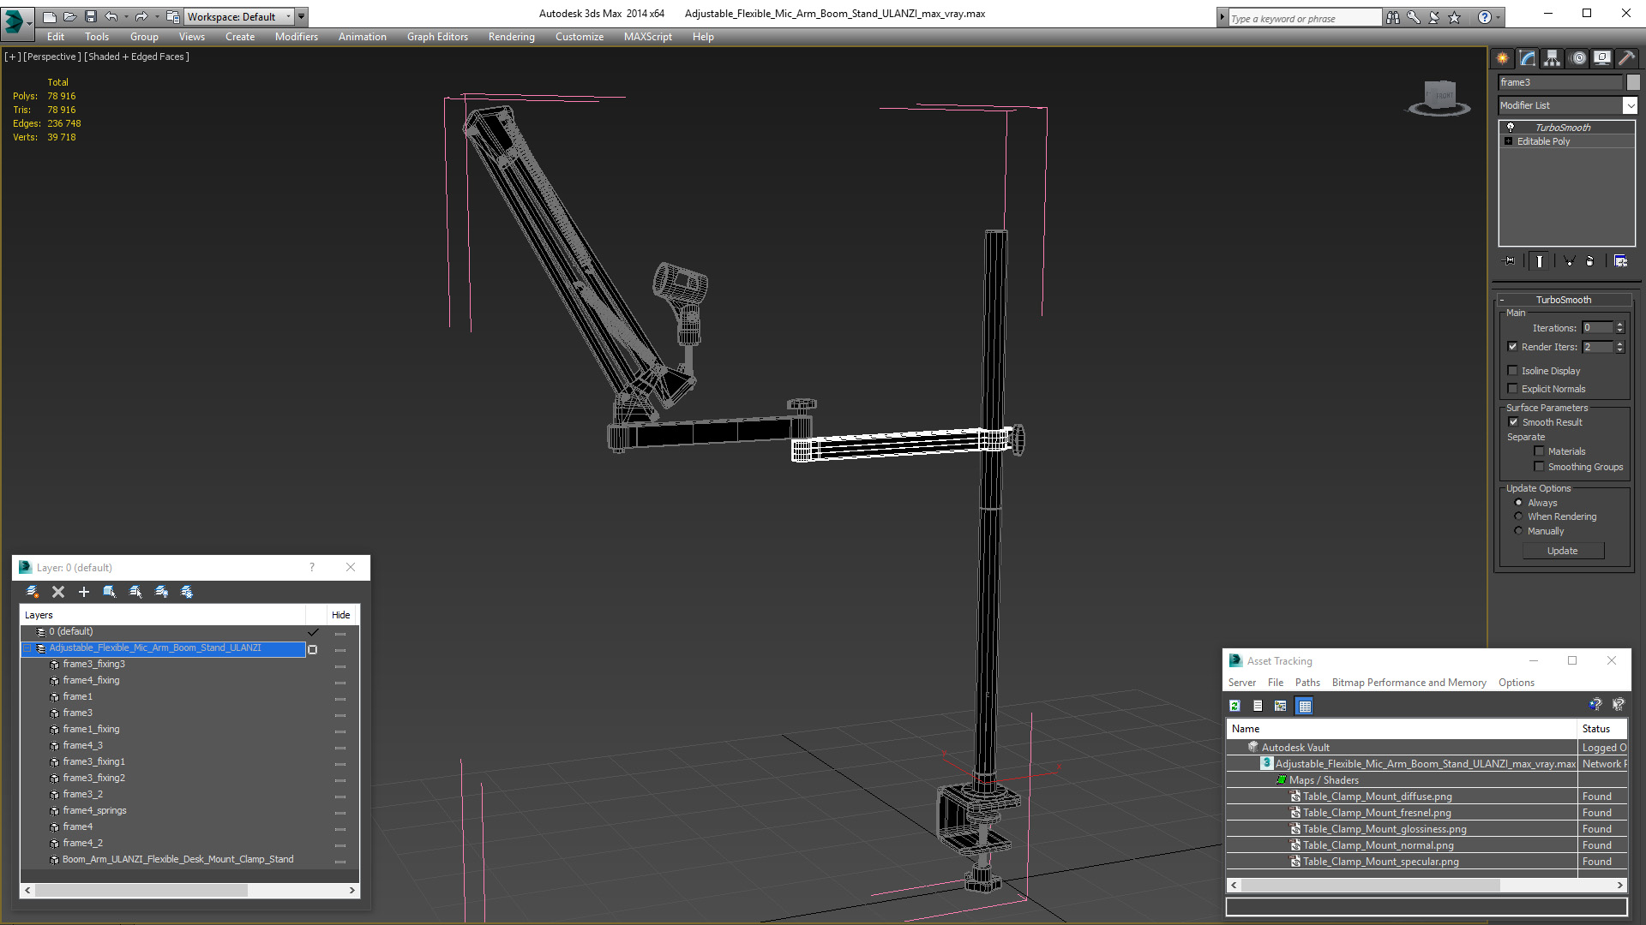
Task: Toggle Render Iters checkbox
Action: pos(1513,347)
